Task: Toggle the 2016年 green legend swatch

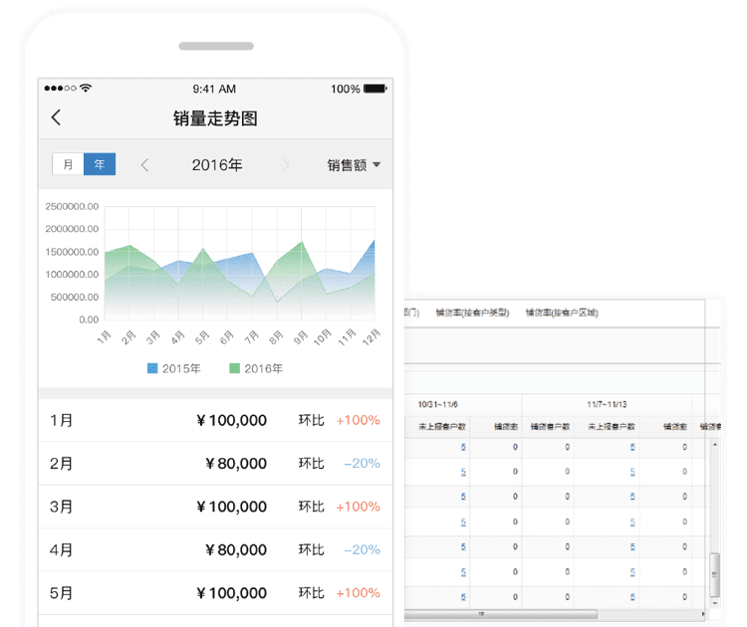Action: (234, 368)
